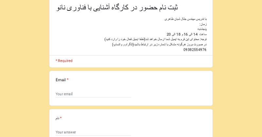Click the schedule line with 14, 16, 18 and 20
This screenshot has height=137, width=262.
187,34
